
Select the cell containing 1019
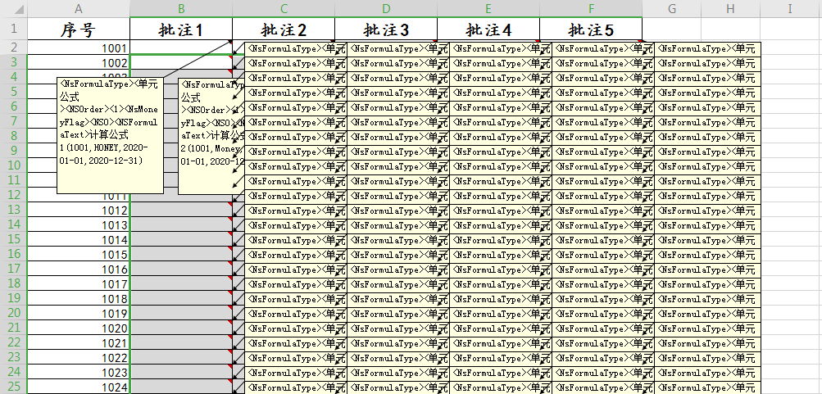coord(79,313)
